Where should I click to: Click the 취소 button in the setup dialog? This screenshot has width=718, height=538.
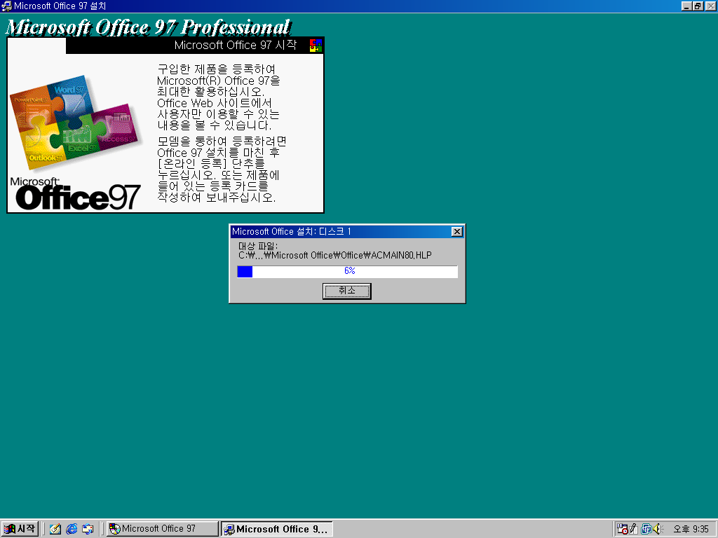click(346, 291)
